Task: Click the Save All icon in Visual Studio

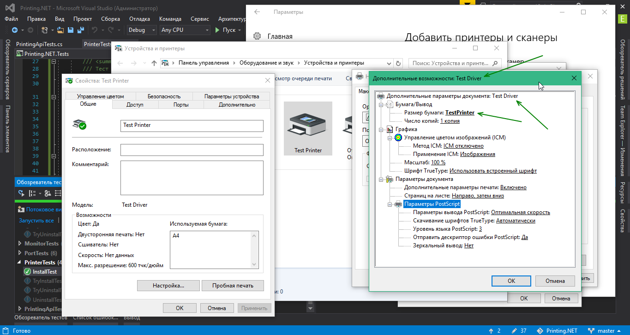Action: (x=80, y=30)
